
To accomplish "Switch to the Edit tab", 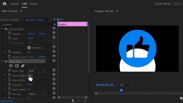I will coord(24,4).
